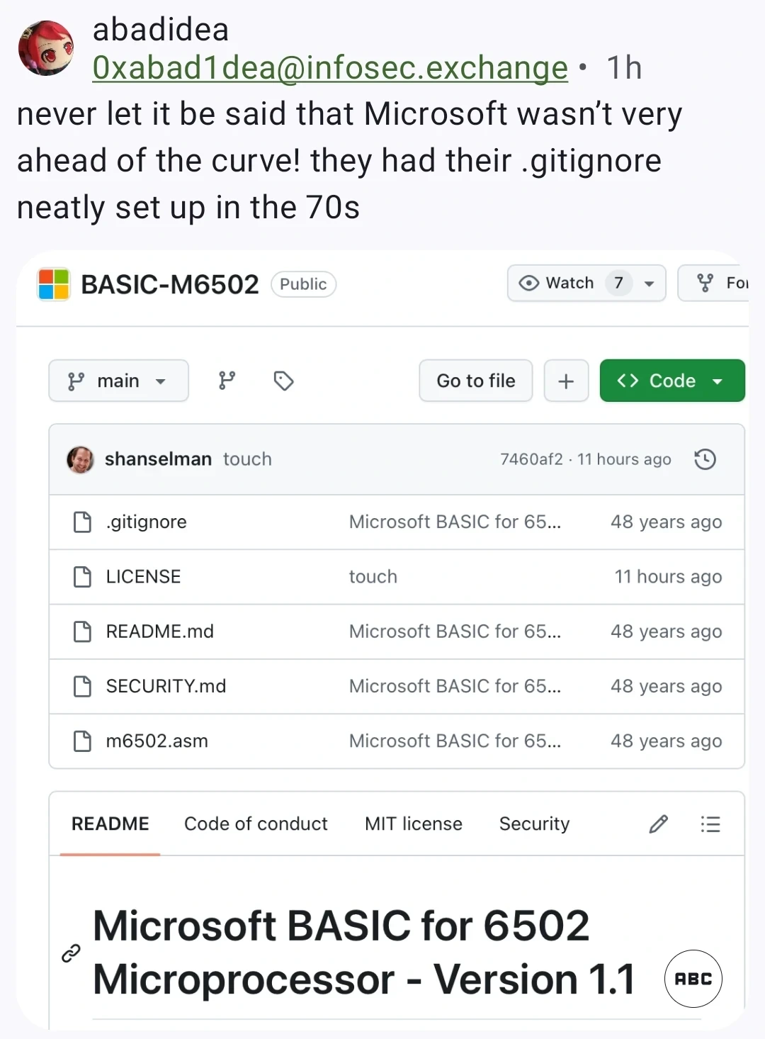View commit history clock icon
This screenshot has width=765, height=1039.
click(x=705, y=459)
